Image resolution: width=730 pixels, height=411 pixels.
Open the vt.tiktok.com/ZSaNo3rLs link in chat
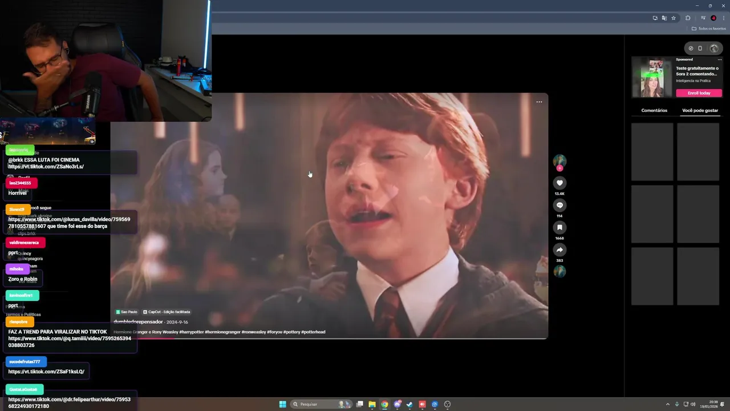pyautogui.click(x=46, y=167)
